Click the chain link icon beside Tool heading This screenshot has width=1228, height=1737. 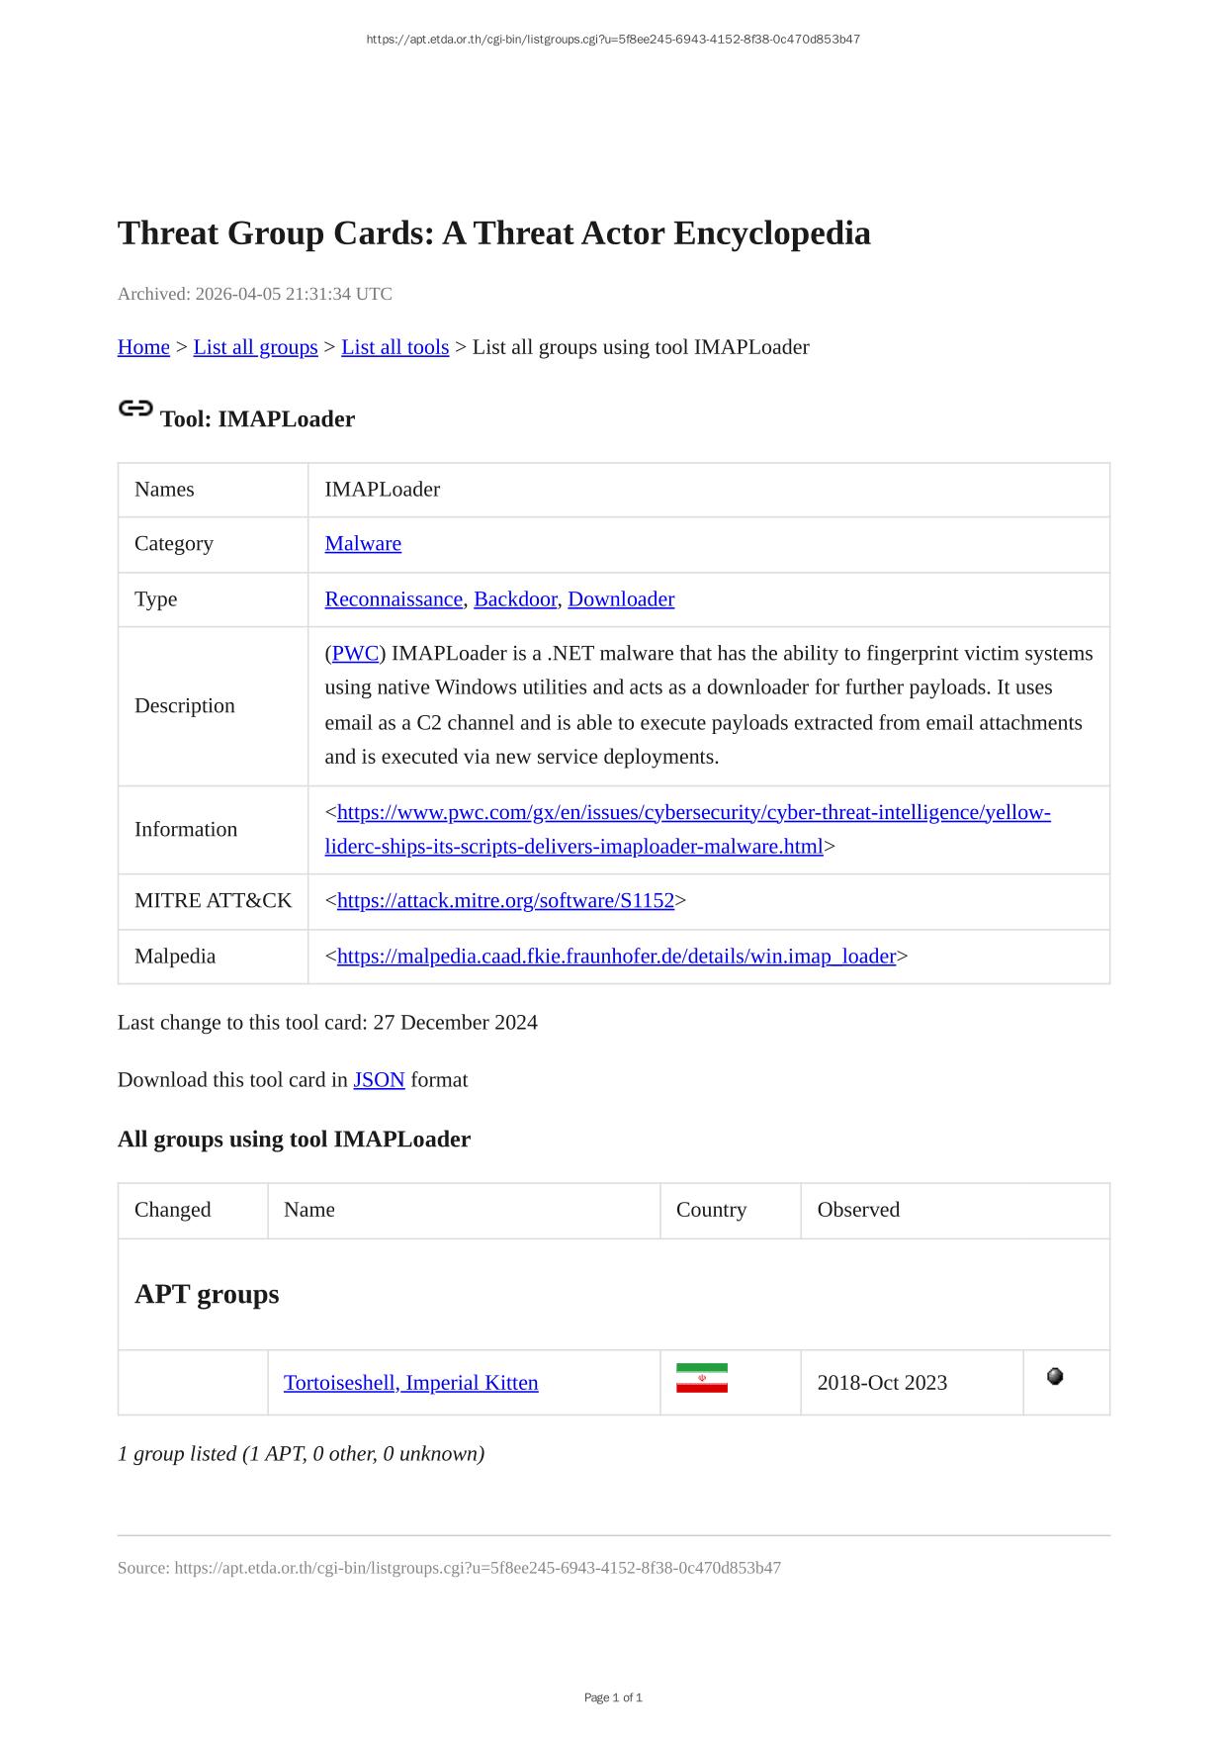(135, 409)
